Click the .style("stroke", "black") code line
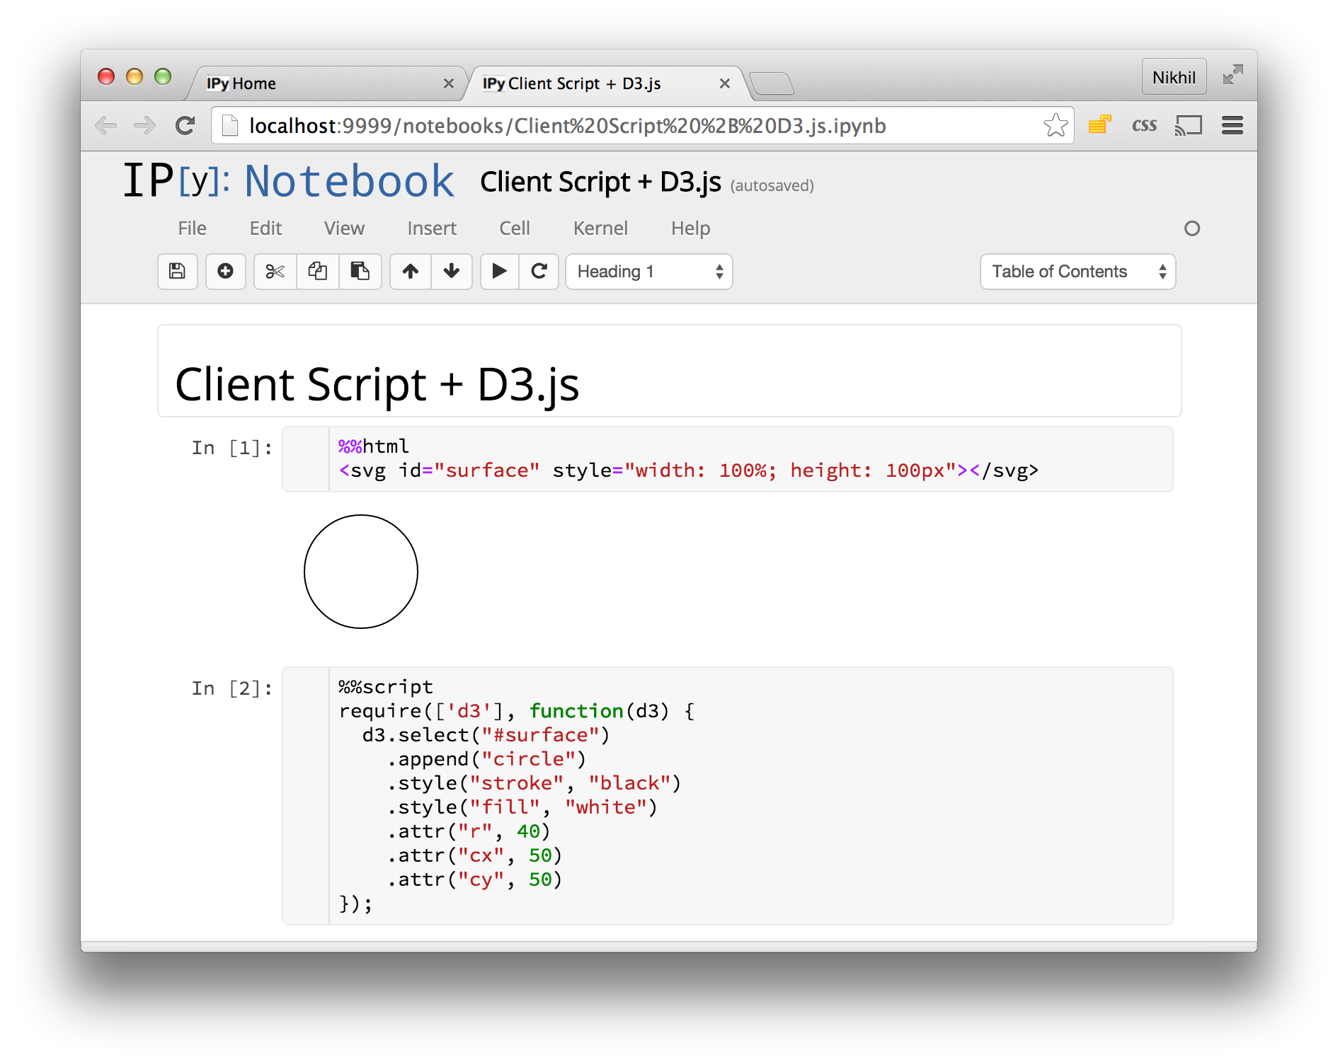Screen dimensions: 1338x1064 click(534, 784)
